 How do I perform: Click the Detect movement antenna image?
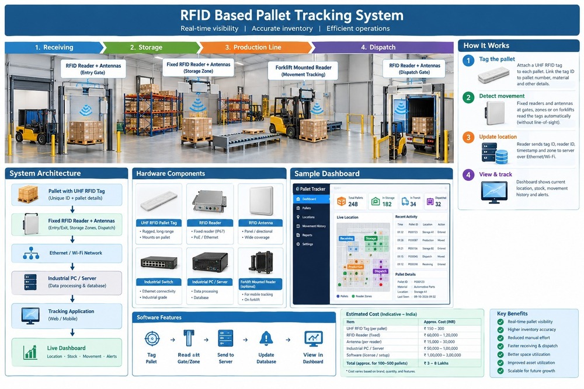[x=495, y=113]
